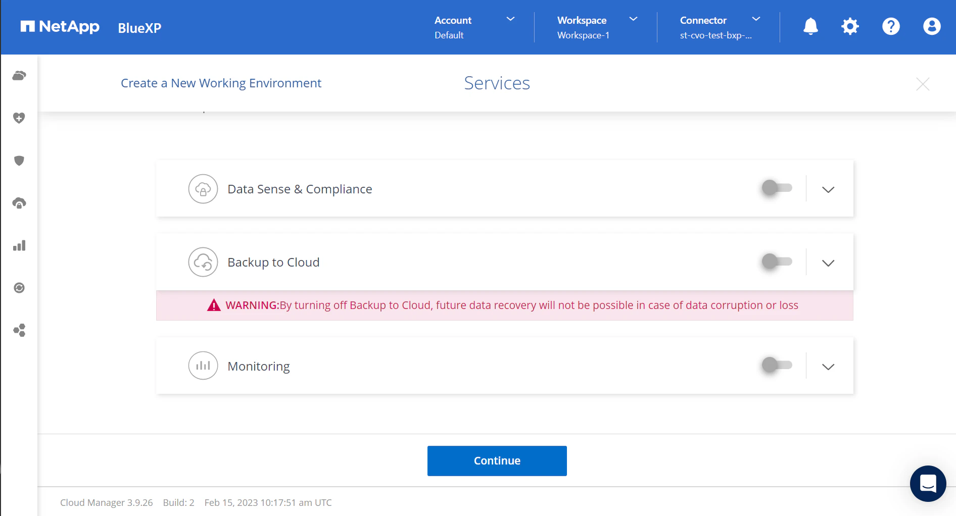Open the cluster nodes icon in sidebar
Image resolution: width=956 pixels, height=516 pixels.
click(x=19, y=330)
